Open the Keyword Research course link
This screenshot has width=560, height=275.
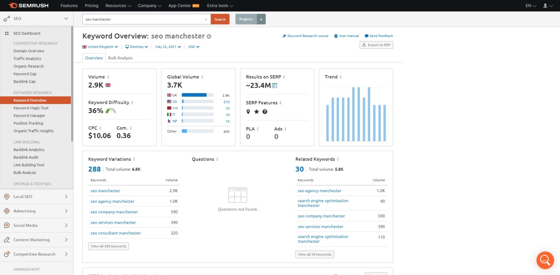[305, 36]
